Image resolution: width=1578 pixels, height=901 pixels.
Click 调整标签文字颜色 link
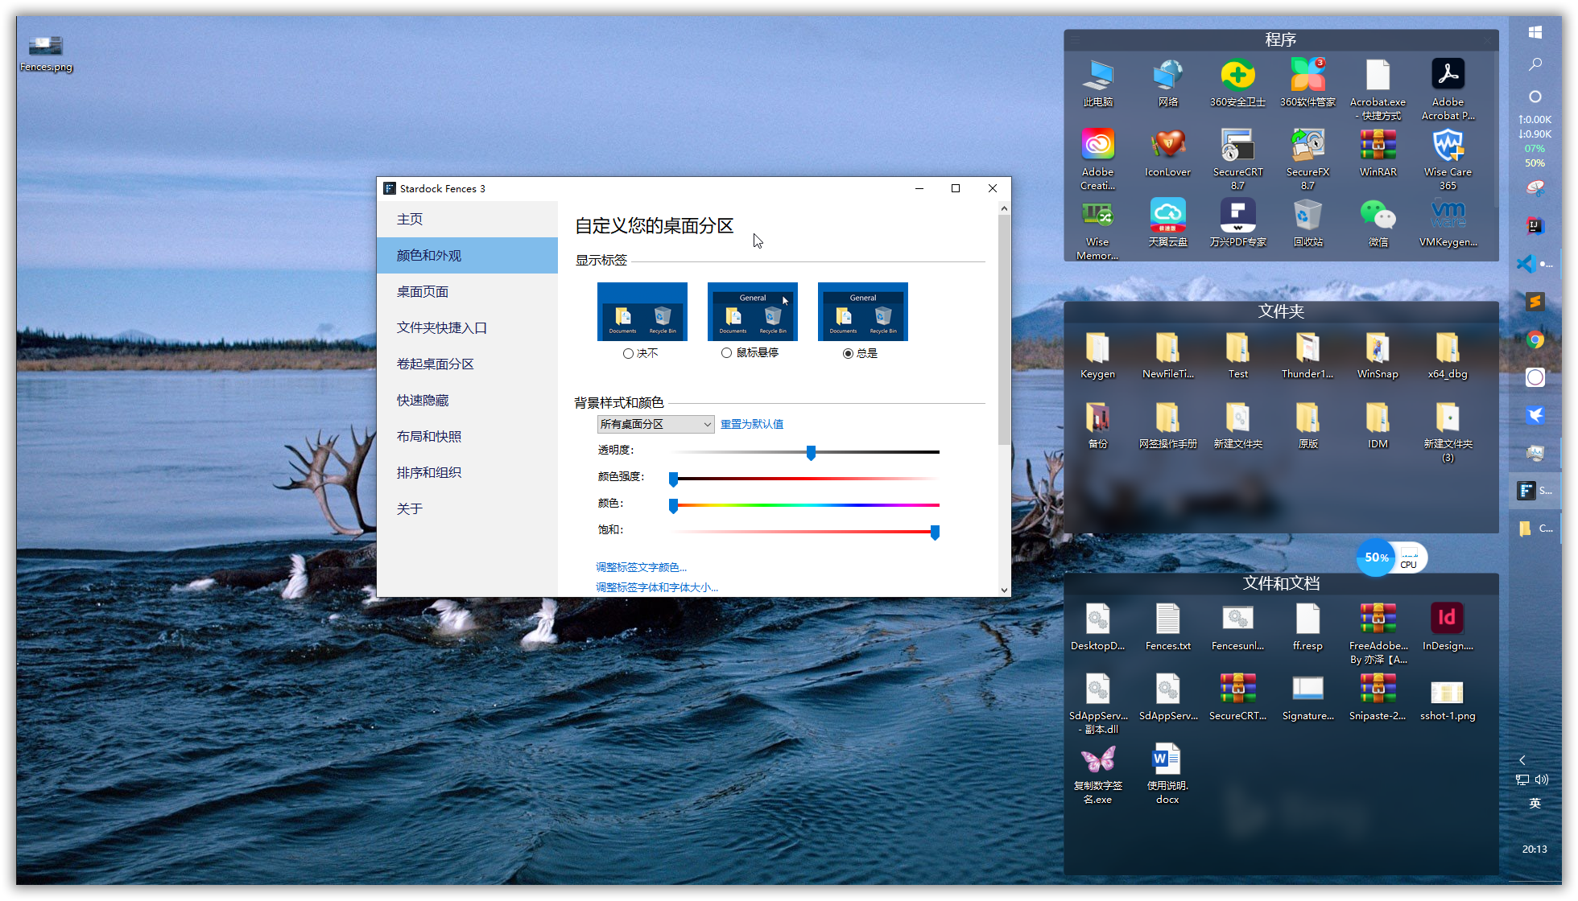click(x=641, y=567)
